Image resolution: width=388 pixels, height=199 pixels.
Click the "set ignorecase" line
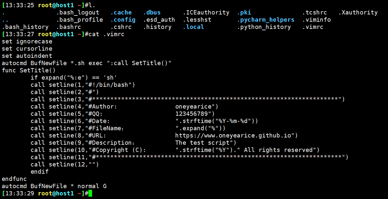click(x=27, y=41)
